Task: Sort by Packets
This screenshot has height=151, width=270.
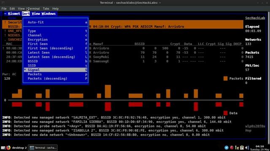Action: tap(56, 74)
